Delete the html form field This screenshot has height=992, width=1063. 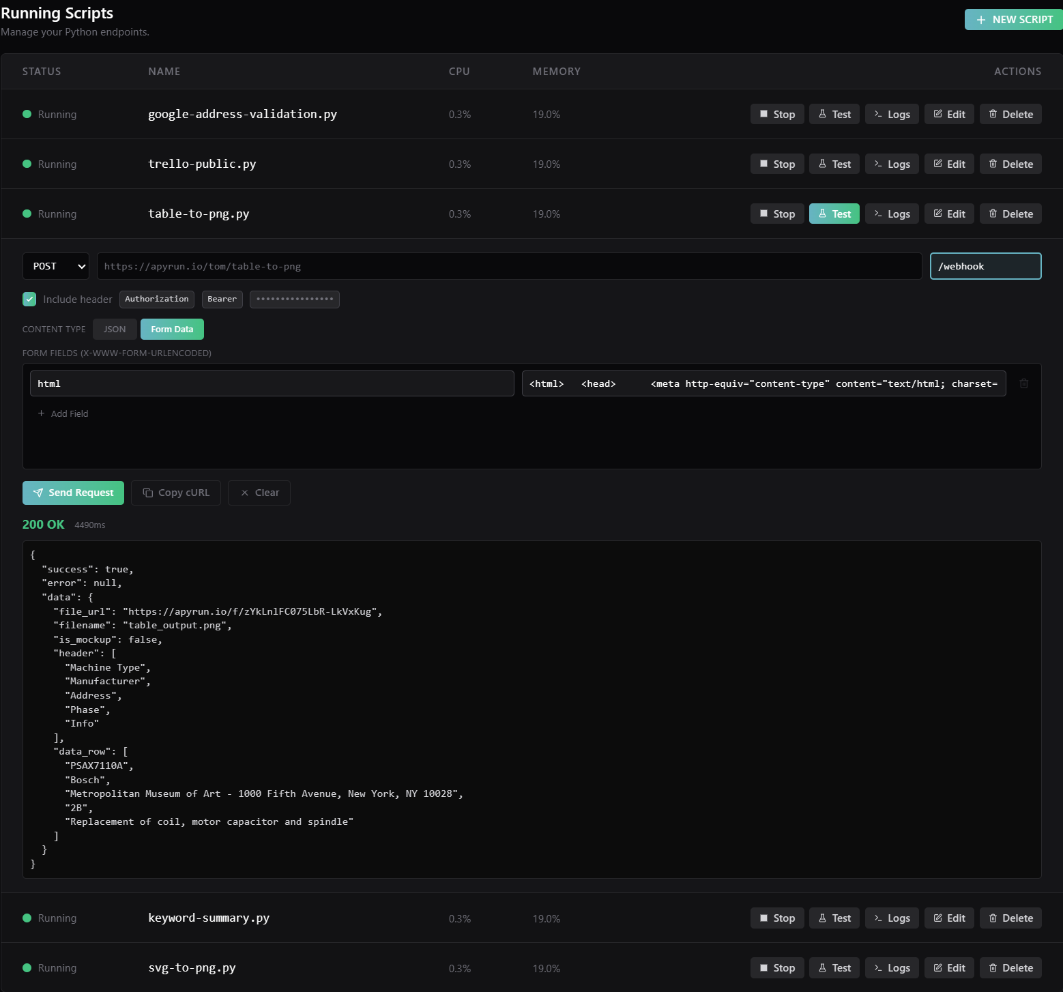1023,383
